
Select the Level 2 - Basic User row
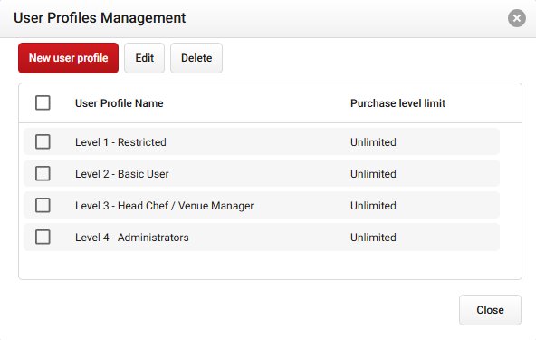click(262, 173)
